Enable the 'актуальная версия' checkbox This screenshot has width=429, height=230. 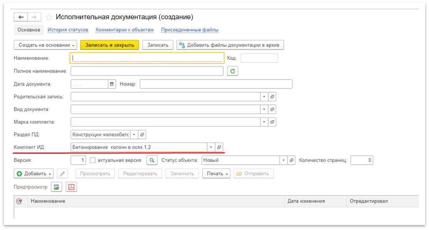pos(93,160)
